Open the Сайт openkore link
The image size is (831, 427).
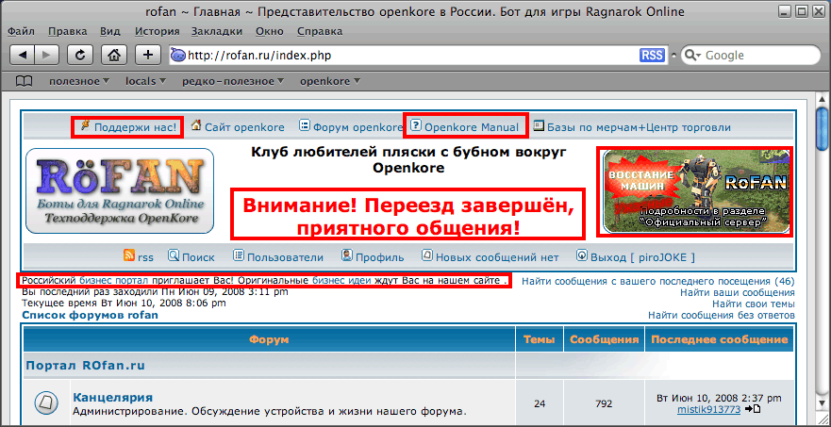coord(245,127)
